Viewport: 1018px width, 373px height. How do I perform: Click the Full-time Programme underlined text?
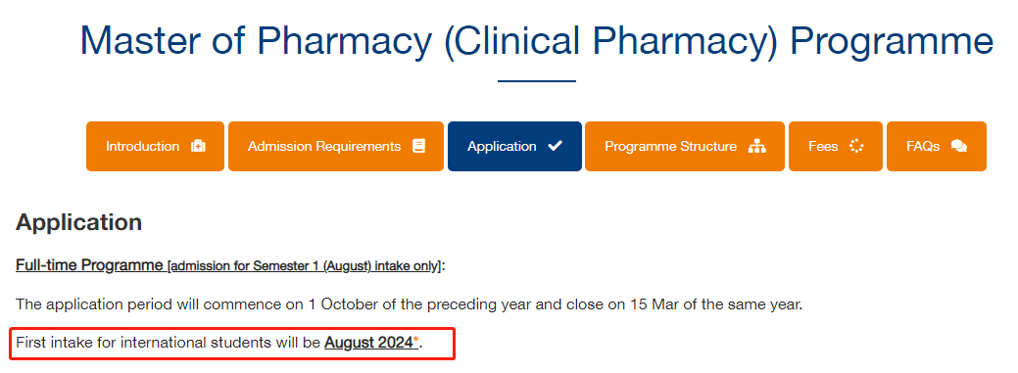[89, 265]
